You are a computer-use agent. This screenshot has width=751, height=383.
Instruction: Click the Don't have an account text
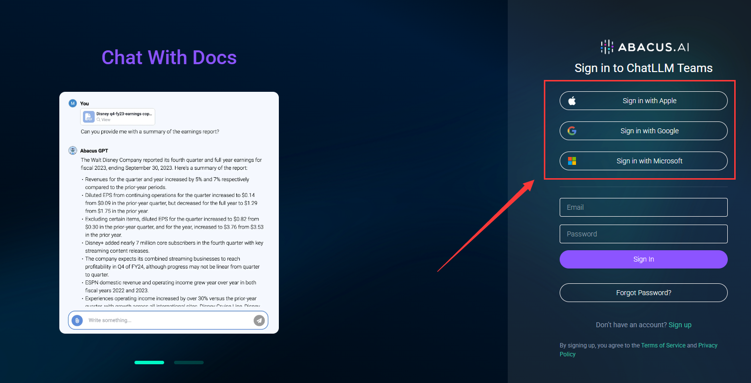point(631,325)
